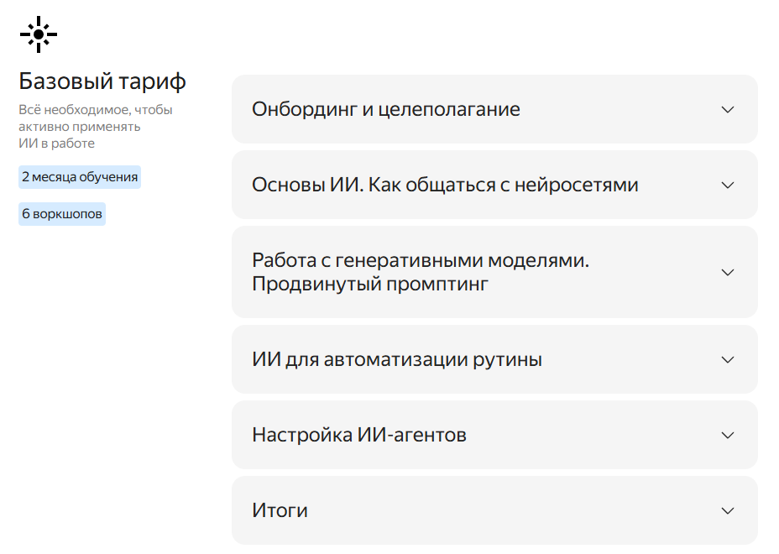Viewport: 779px width, 554px height.
Task: Expand the Онбординг и целеполагание chevron
Action: coord(727,109)
